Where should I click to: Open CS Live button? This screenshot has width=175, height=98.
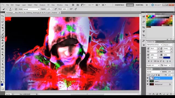pos(156,5)
